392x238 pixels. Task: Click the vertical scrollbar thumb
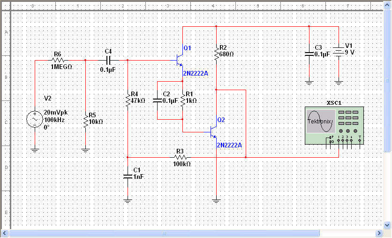[387, 81]
